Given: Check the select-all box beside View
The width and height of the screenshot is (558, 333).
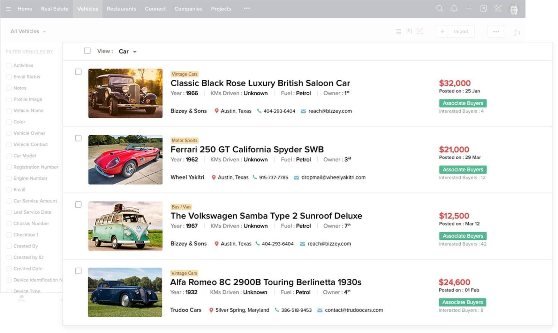Looking at the screenshot, I should (x=87, y=51).
